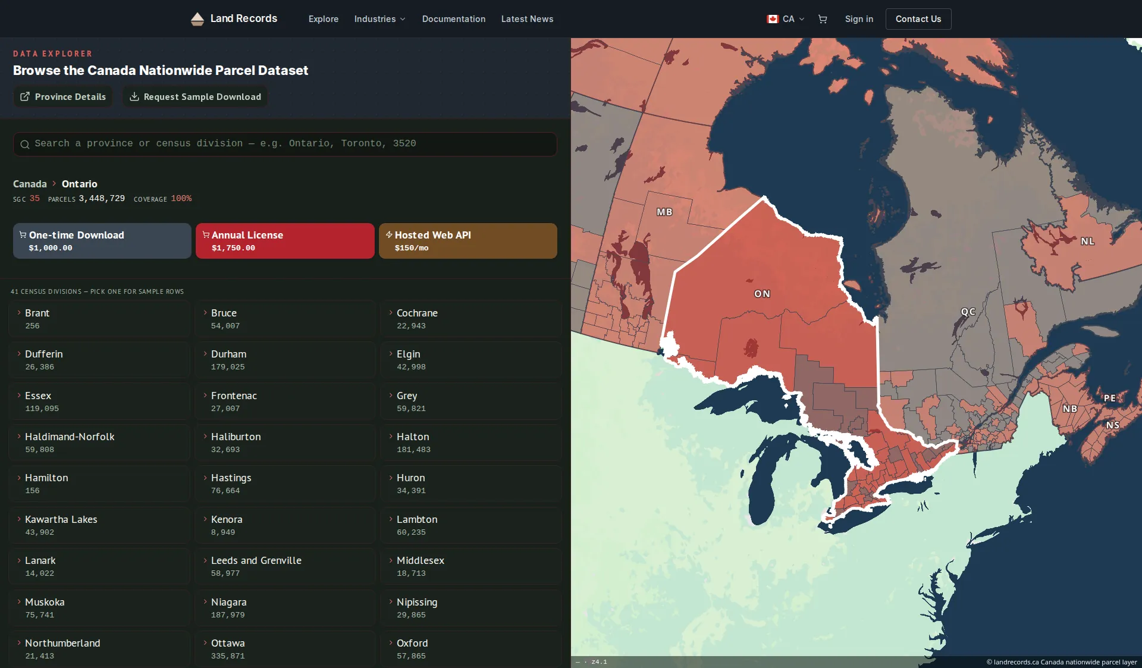Select the Leeds and Grenville division
The height and width of the screenshot is (668, 1142).
(x=285, y=566)
